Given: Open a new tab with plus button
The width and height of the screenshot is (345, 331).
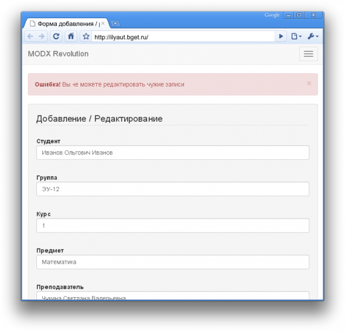Looking at the screenshot, I should click(x=115, y=24).
